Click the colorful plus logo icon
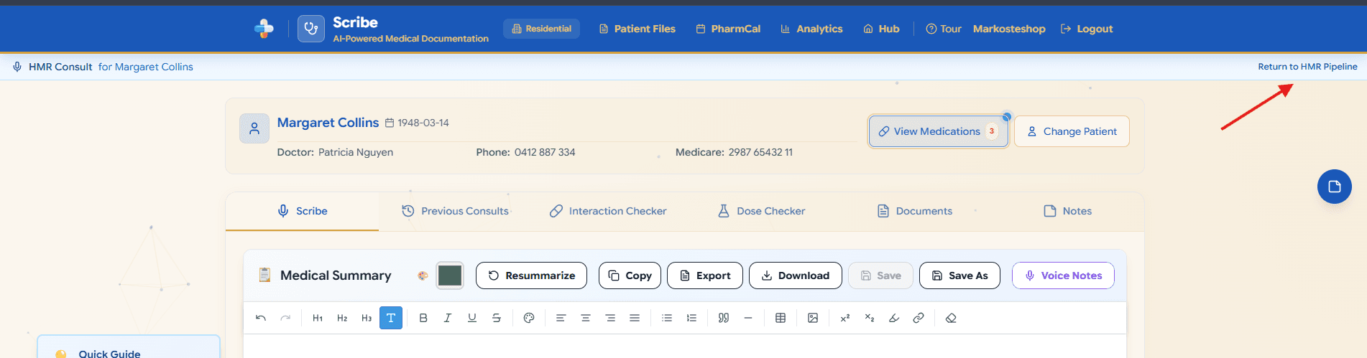The image size is (1367, 358). pos(264,29)
